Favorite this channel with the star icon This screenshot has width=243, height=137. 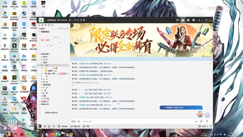click(75, 20)
